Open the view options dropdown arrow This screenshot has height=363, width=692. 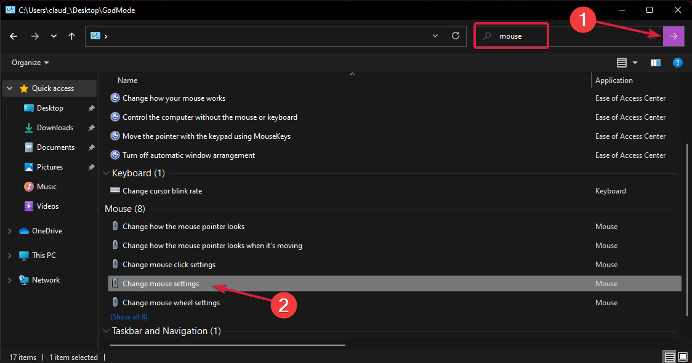[x=635, y=63]
